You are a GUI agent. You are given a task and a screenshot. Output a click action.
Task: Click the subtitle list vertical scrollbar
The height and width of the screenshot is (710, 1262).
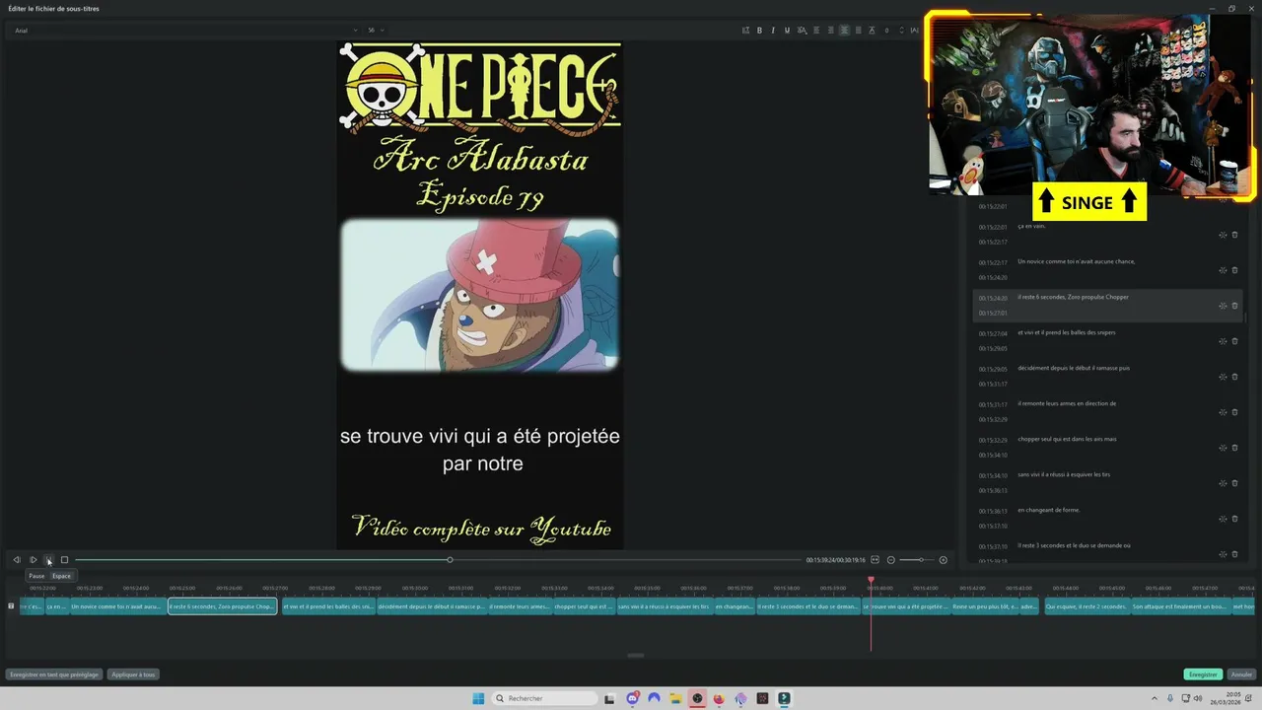click(1247, 318)
